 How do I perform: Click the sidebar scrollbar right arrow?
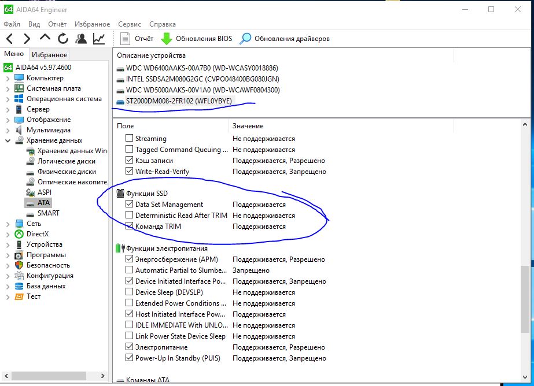103,376
